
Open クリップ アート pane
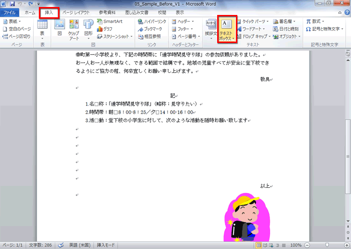pyautogui.click(x=74, y=30)
